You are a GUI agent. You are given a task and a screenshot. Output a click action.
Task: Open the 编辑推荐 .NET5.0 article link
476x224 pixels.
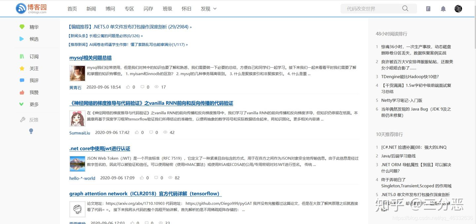(x=130, y=27)
